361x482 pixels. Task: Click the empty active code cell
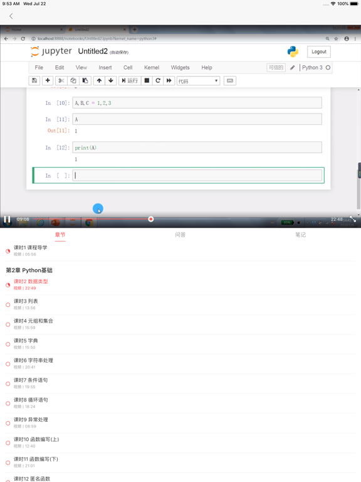197,175
